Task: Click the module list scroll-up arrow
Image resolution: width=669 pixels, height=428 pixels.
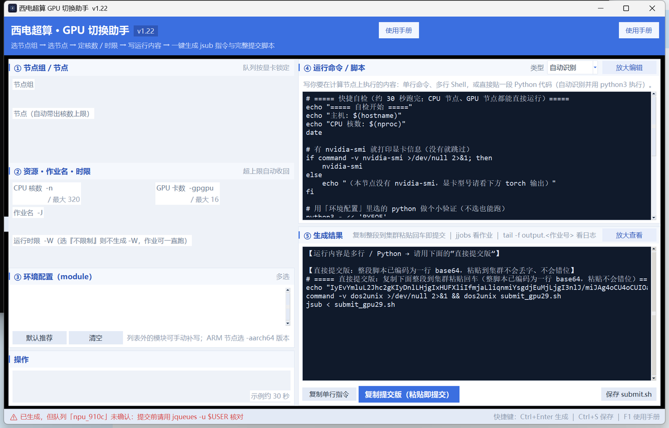Action: point(287,290)
